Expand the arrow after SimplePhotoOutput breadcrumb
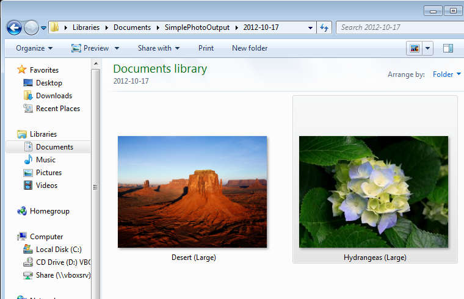Viewport: 464px width, 299px height. coord(236,27)
